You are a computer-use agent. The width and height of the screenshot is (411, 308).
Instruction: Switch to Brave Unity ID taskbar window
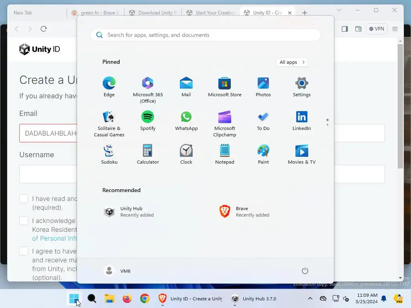pyautogui.click(x=190, y=298)
